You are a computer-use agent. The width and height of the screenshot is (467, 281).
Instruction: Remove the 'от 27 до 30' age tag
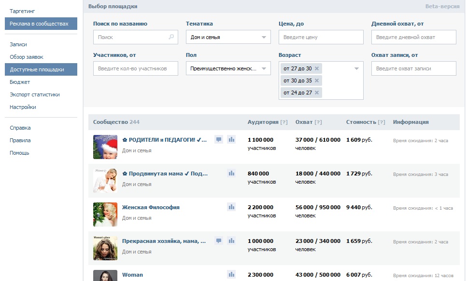317,68
